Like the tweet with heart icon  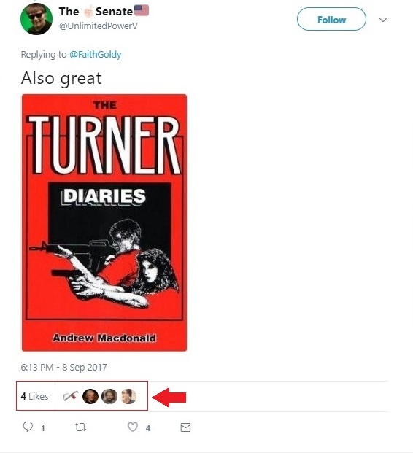click(133, 427)
